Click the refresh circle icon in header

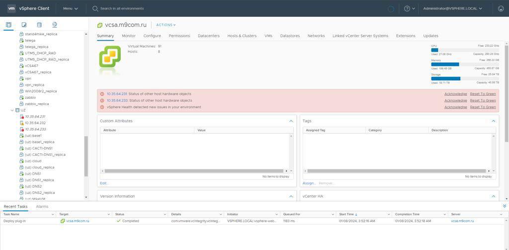click(x=391, y=8)
